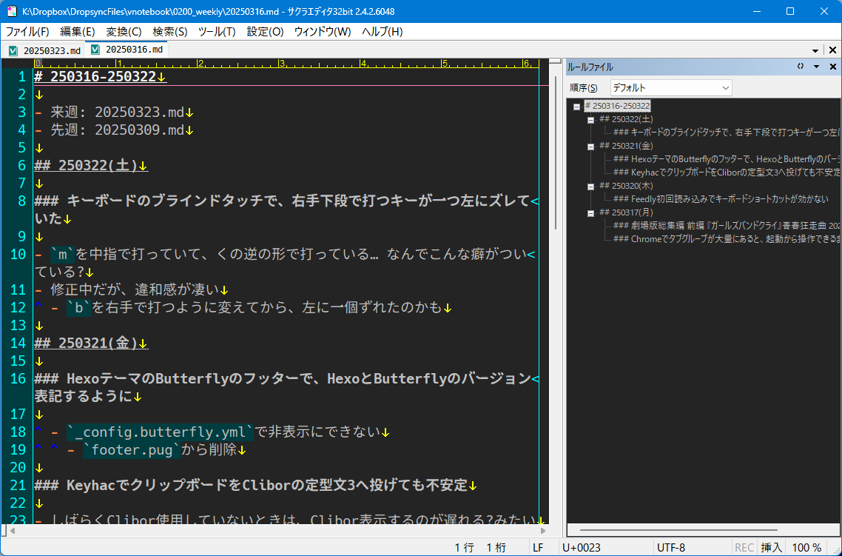Click the ## 250321(金) heading in editor
842x556 pixels.
[x=86, y=343]
